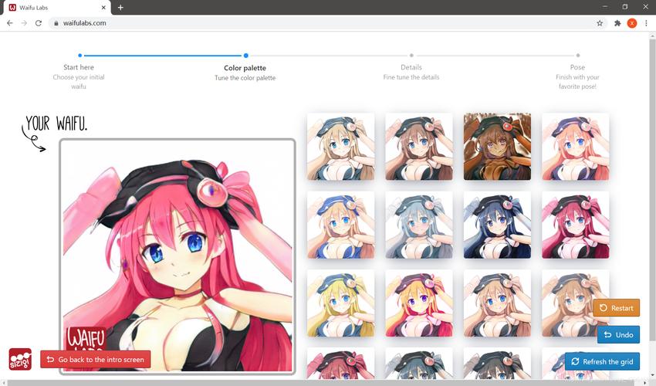Click Refresh the grid button
The image size is (656, 386).
(602, 361)
